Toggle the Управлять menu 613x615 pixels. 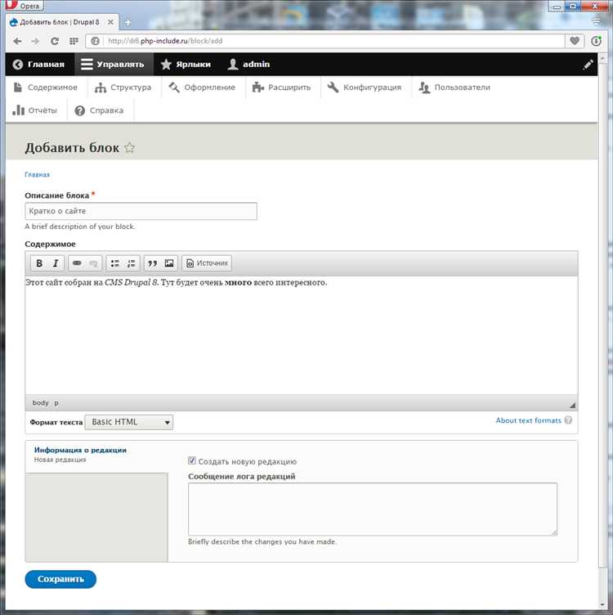point(113,65)
